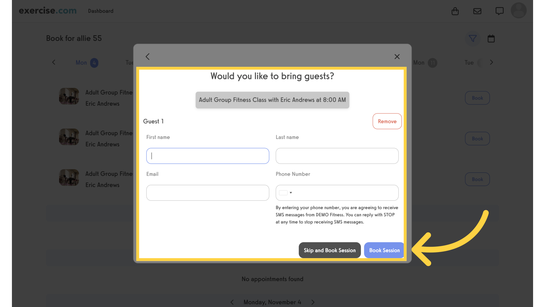Click the shopping bag icon top bar
Screen dimensions: 545x307
(455, 11)
